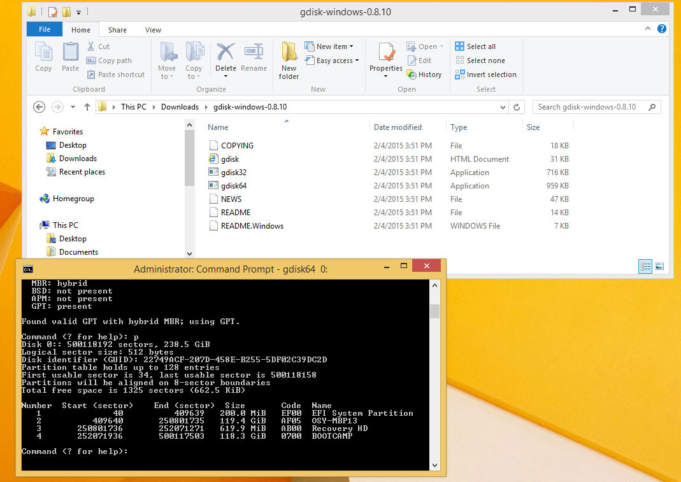Expand the New item dropdown
This screenshot has width=681, height=482.
[329, 46]
